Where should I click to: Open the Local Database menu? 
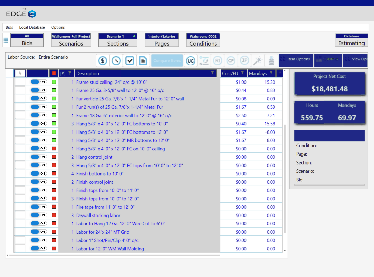(32, 27)
